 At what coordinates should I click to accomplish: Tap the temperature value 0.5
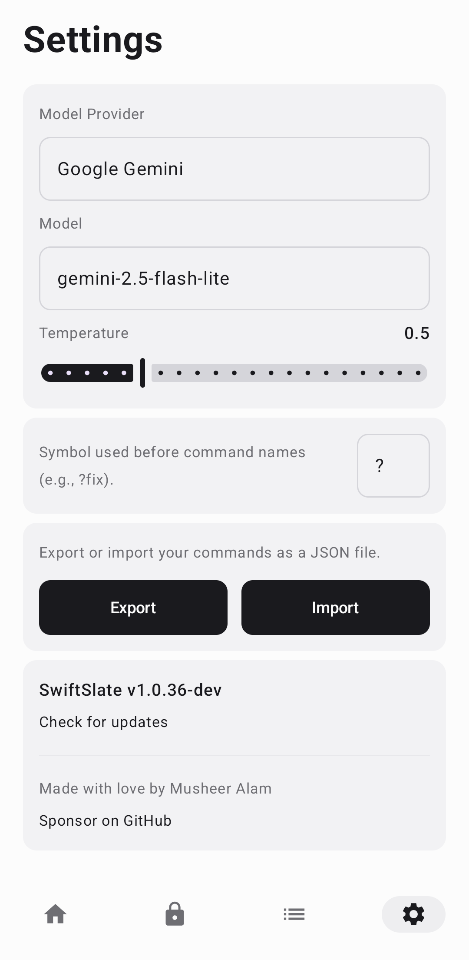pyautogui.click(x=416, y=333)
